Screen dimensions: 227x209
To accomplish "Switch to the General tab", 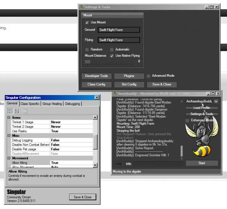I will click(12, 103).
